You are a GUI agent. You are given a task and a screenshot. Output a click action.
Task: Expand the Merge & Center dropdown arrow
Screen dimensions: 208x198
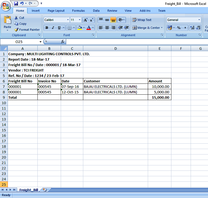coord(162,28)
